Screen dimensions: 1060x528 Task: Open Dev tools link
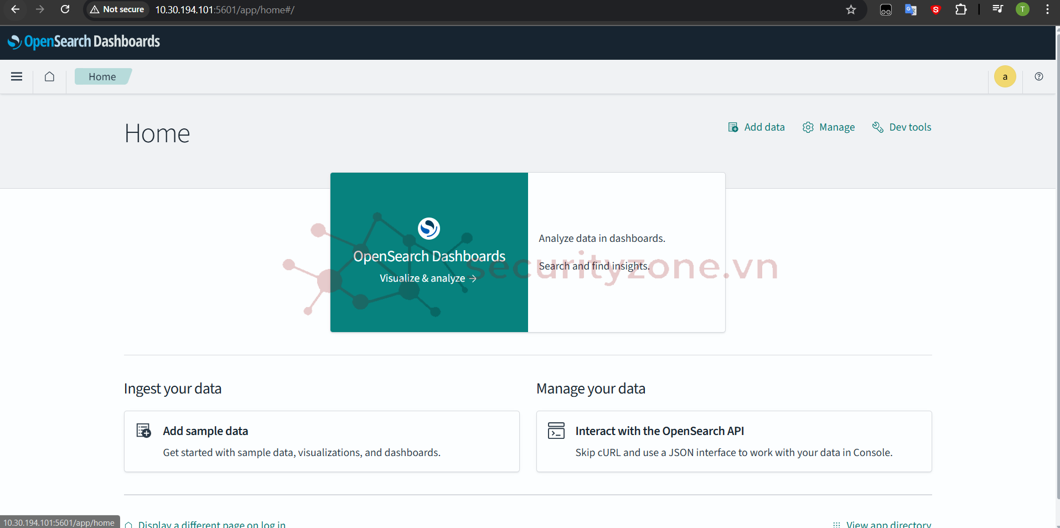click(902, 127)
